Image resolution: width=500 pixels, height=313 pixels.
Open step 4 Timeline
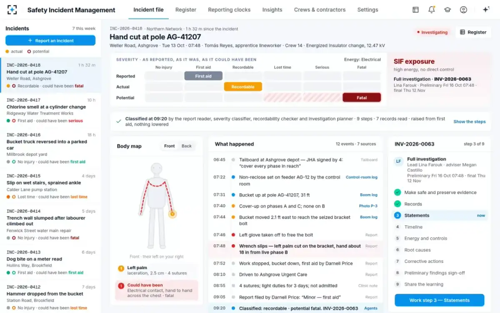point(439,227)
